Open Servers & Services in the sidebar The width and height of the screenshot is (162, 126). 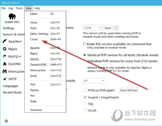[14, 34]
